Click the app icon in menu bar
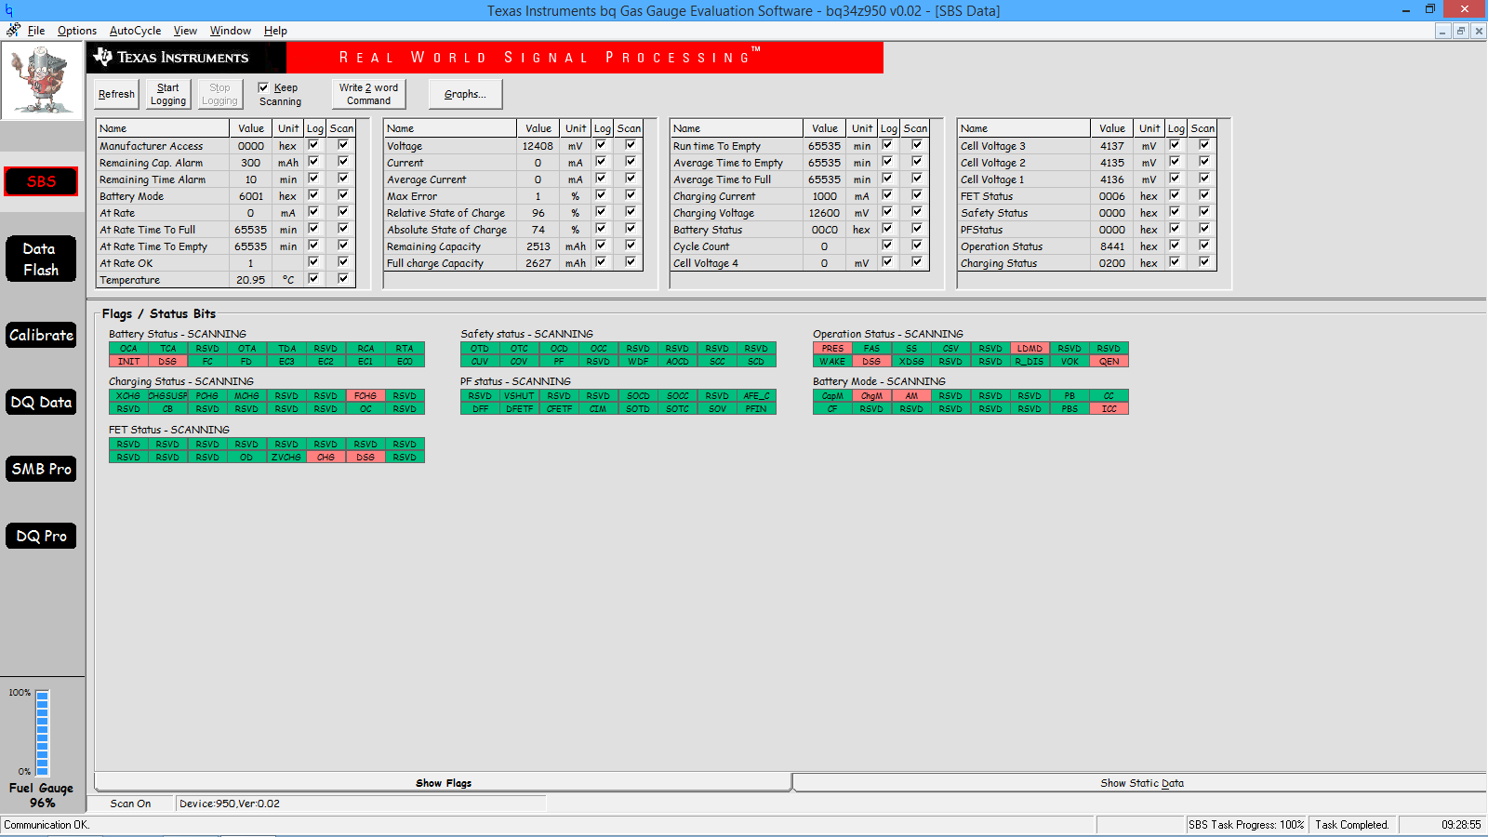The image size is (1488, 837). [13, 31]
